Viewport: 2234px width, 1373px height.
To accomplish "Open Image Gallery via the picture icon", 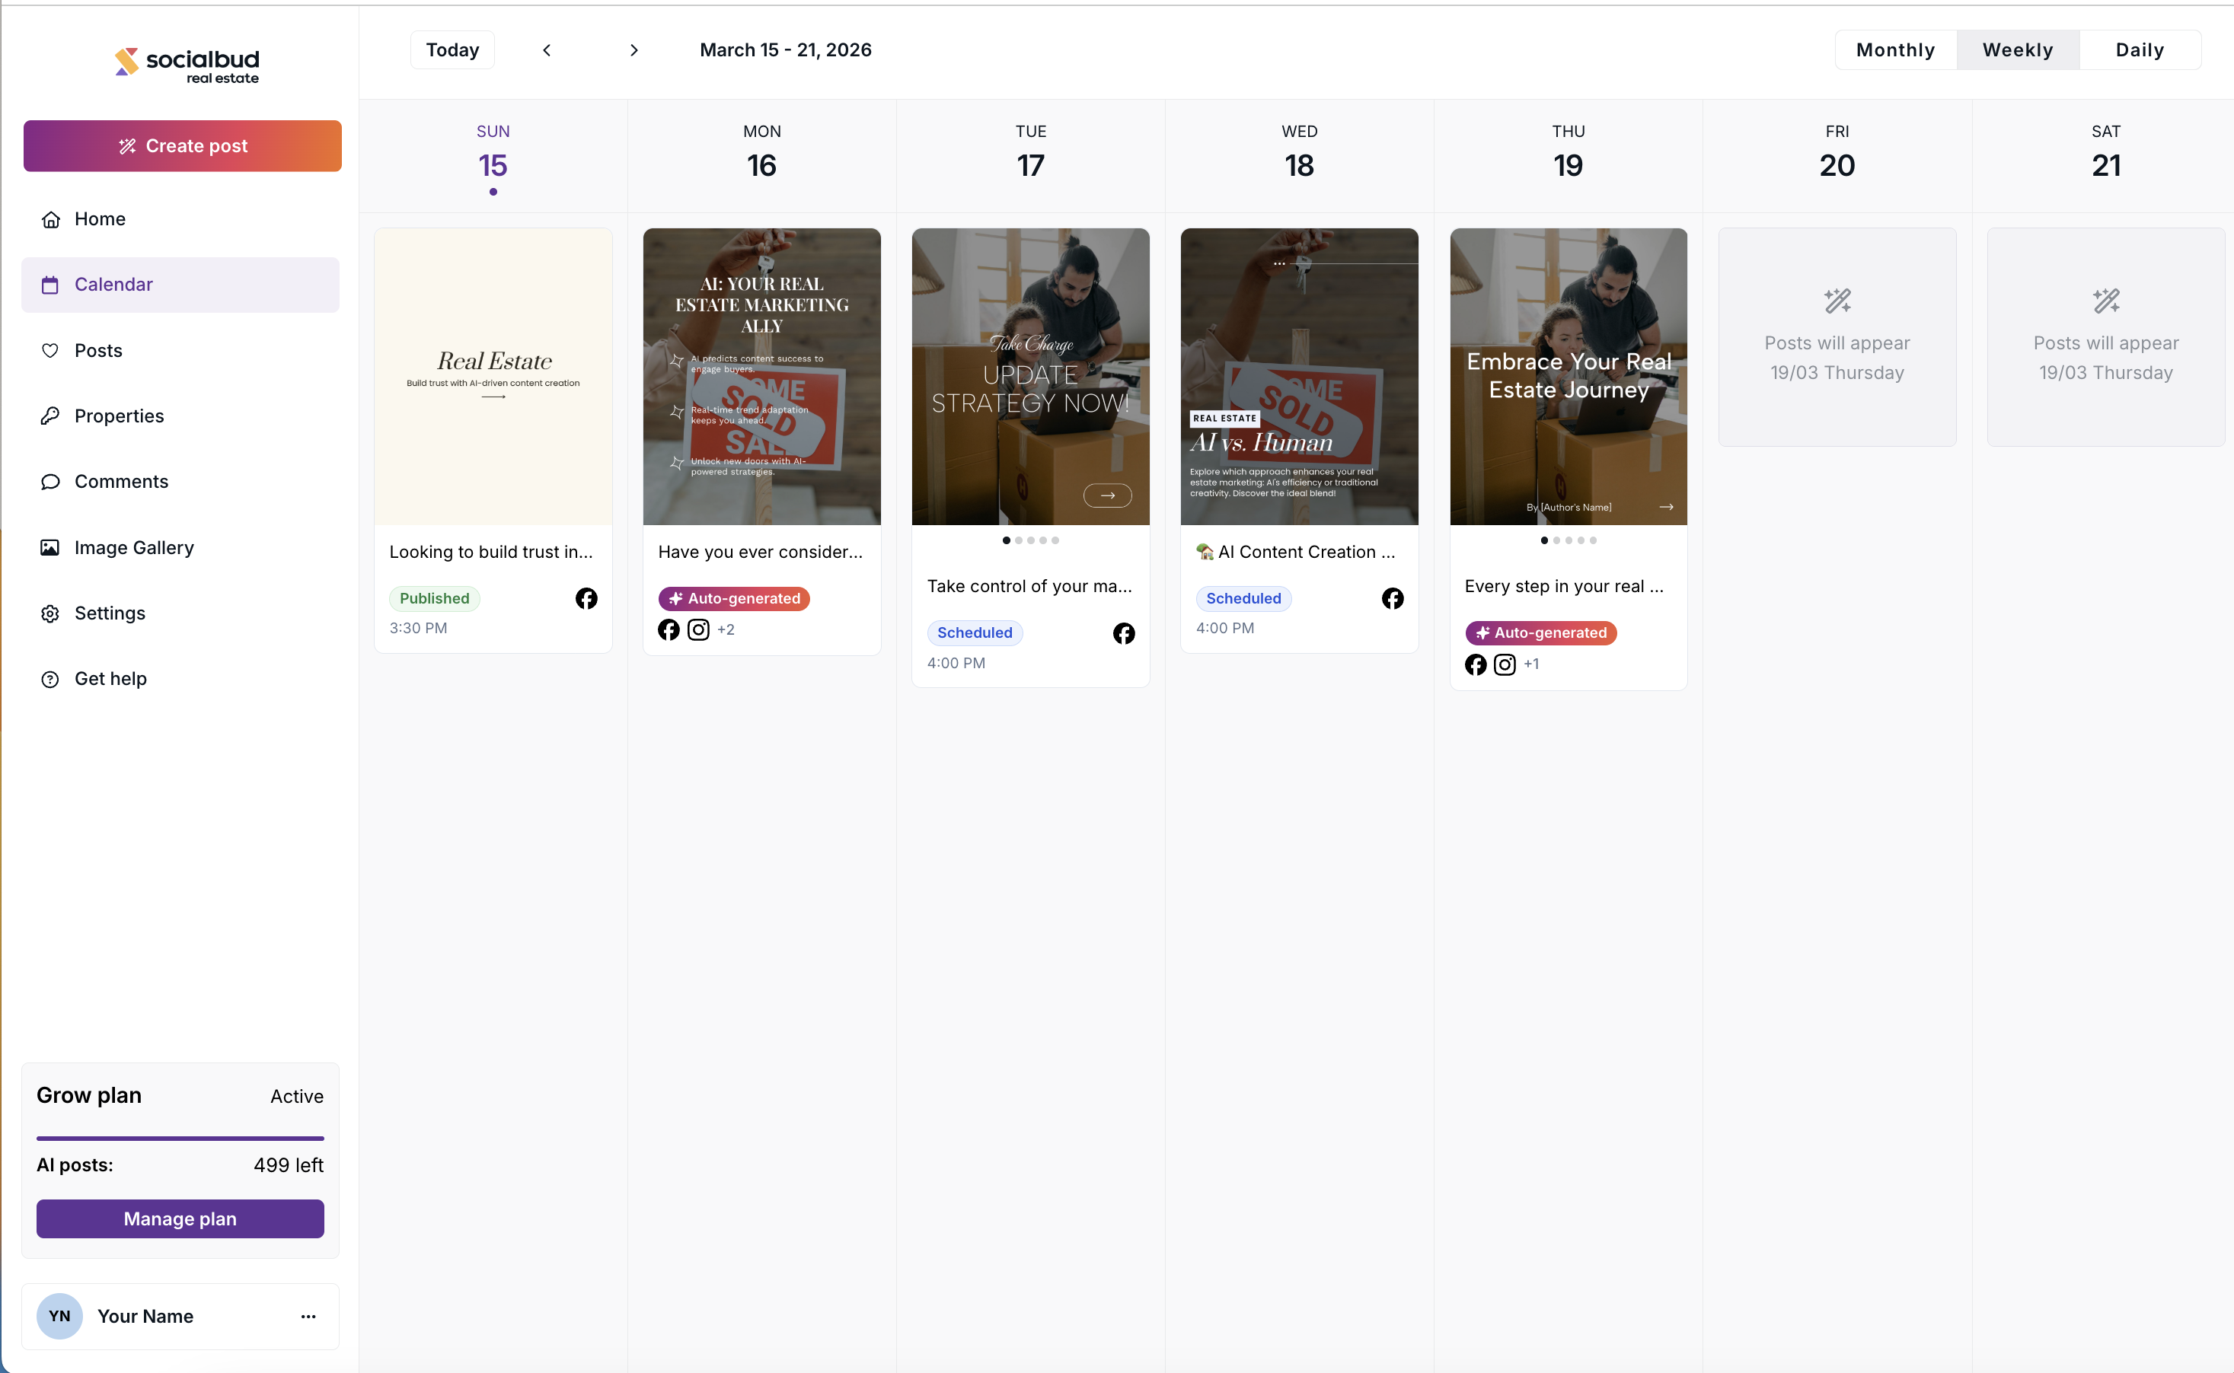I will point(51,547).
